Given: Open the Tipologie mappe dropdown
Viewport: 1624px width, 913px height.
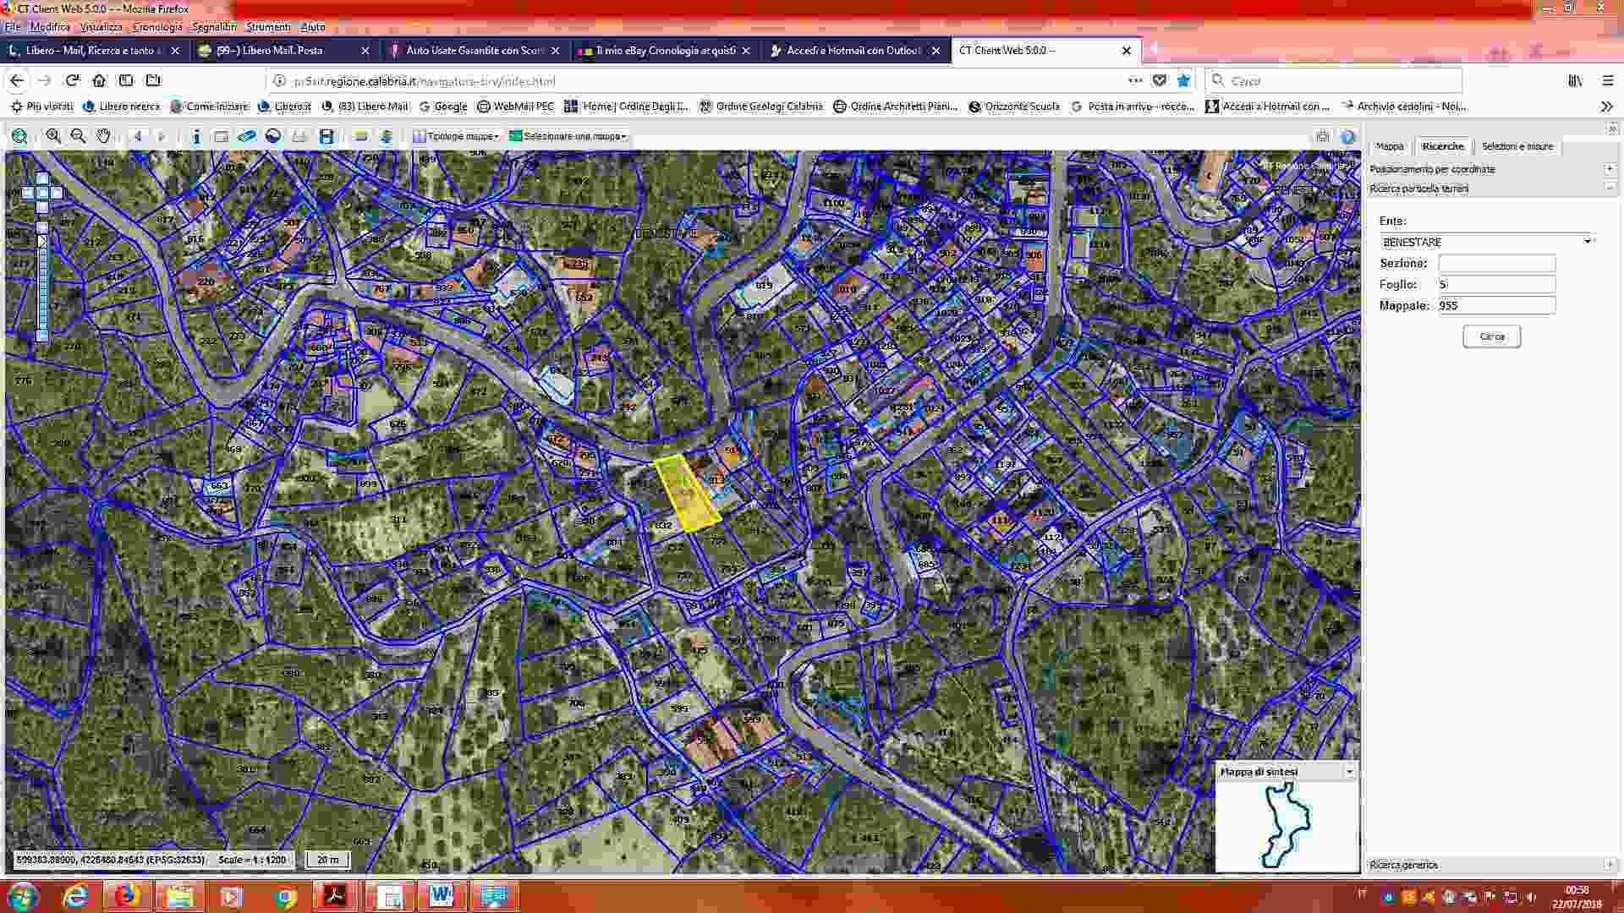Looking at the screenshot, I should coord(457,136).
